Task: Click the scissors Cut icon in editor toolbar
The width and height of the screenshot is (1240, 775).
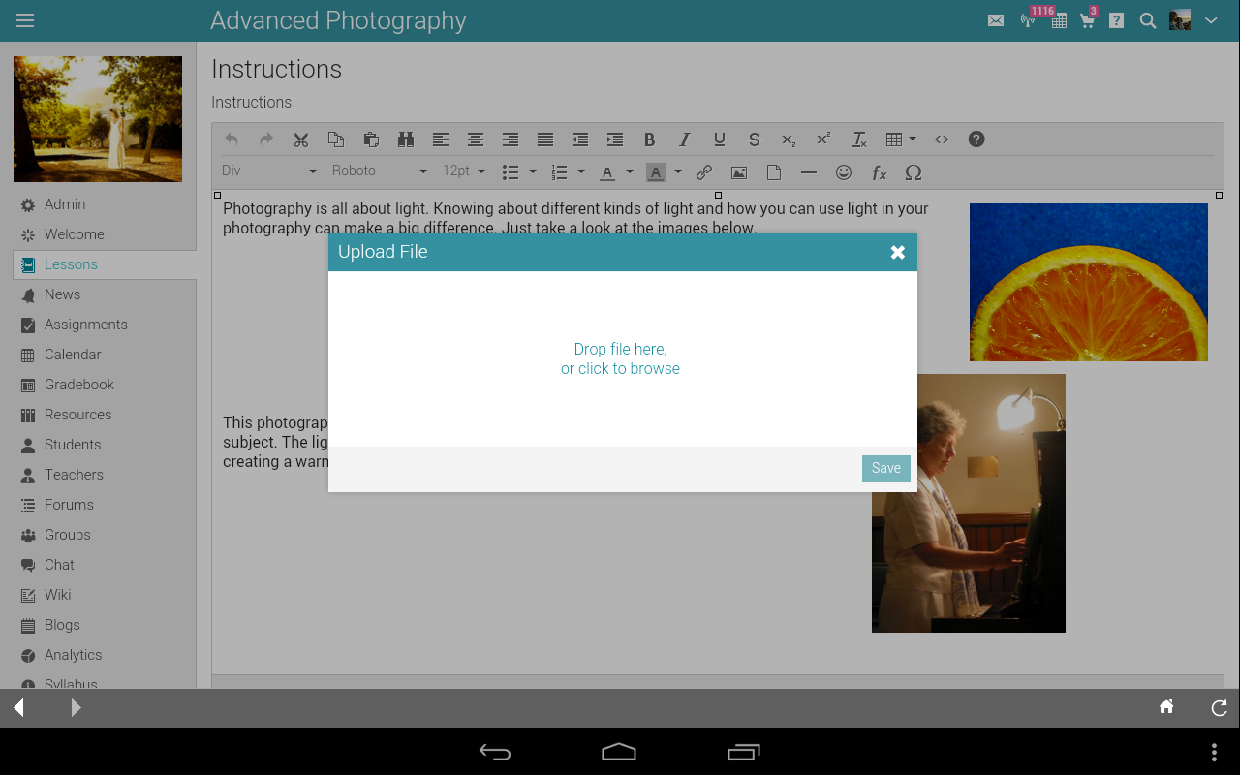Action: pyautogui.click(x=301, y=139)
